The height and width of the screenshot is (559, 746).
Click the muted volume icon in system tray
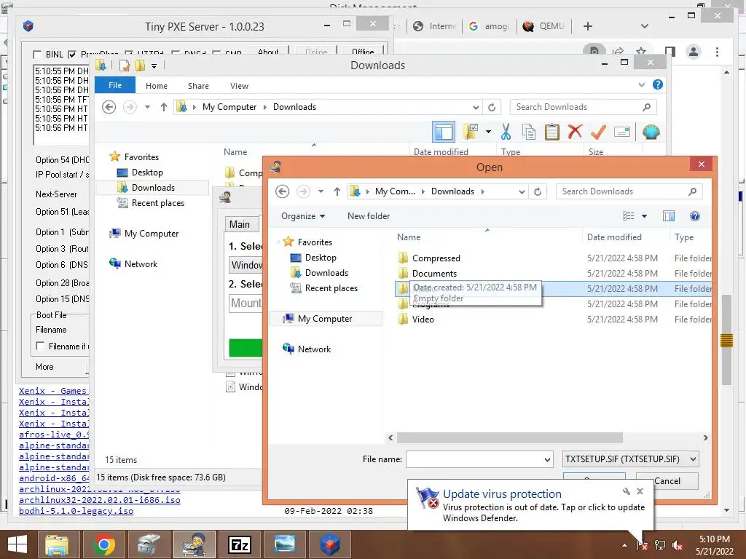[678, 546]
